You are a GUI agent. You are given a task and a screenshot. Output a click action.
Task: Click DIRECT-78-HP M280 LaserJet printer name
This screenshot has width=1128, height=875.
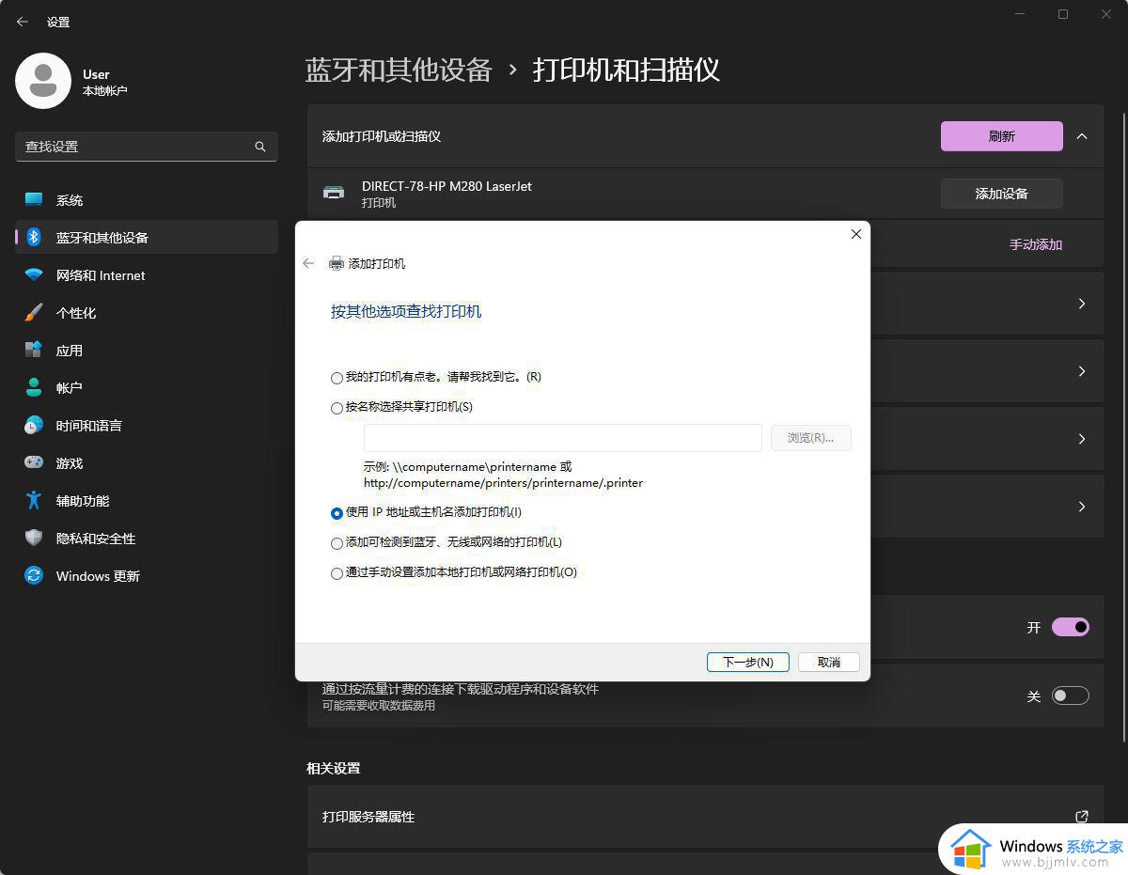point(446,186)
